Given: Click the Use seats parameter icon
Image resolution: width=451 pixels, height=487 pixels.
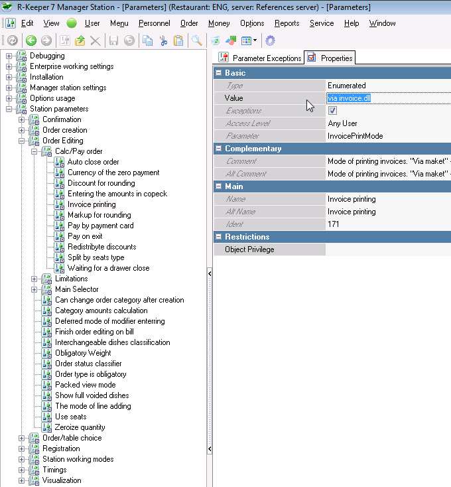Looking at the screenshot, I should [46, 417].
